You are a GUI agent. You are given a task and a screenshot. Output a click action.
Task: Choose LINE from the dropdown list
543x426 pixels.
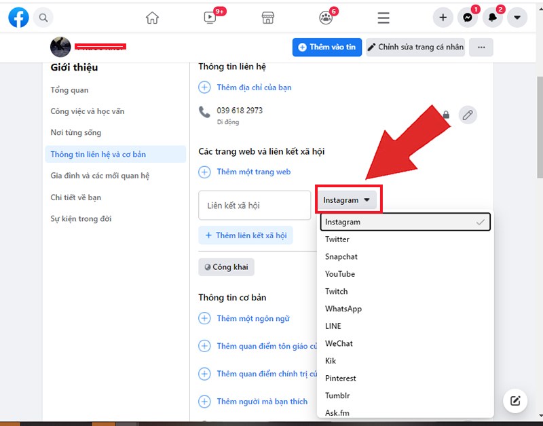(405, 326)
